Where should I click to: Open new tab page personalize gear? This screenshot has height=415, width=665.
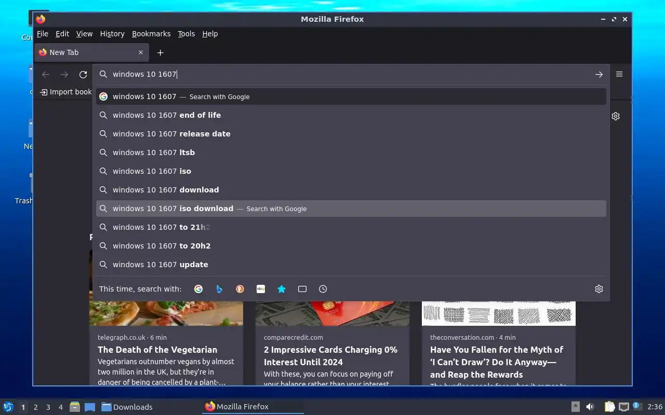coord(616,116)
